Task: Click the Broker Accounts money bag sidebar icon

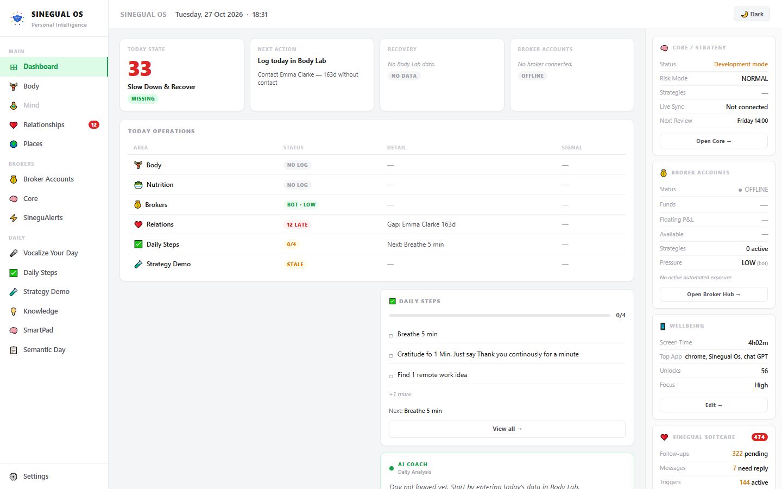Action: click(14, 179)
